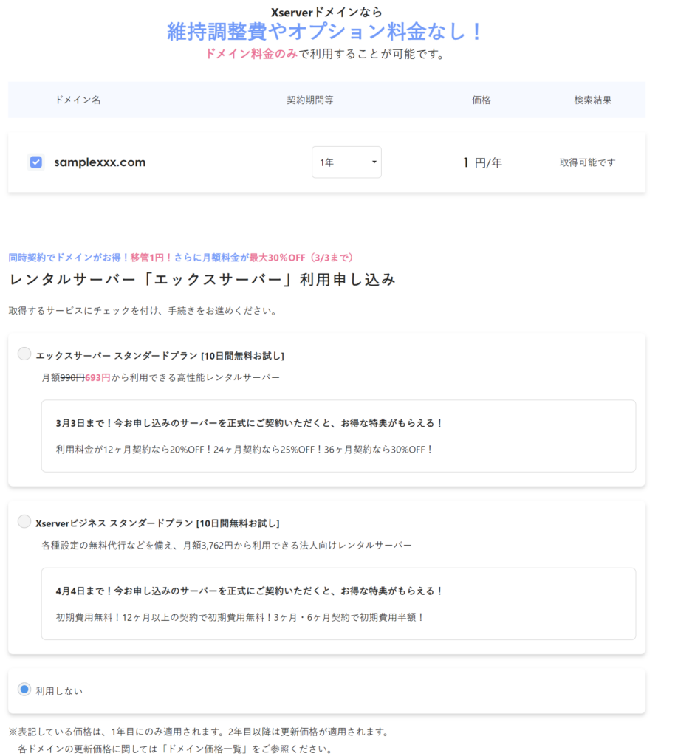This screenshot has height=756, width=675.
Task: Click the 検索結果 column header
Action: (x=592, y=100)
